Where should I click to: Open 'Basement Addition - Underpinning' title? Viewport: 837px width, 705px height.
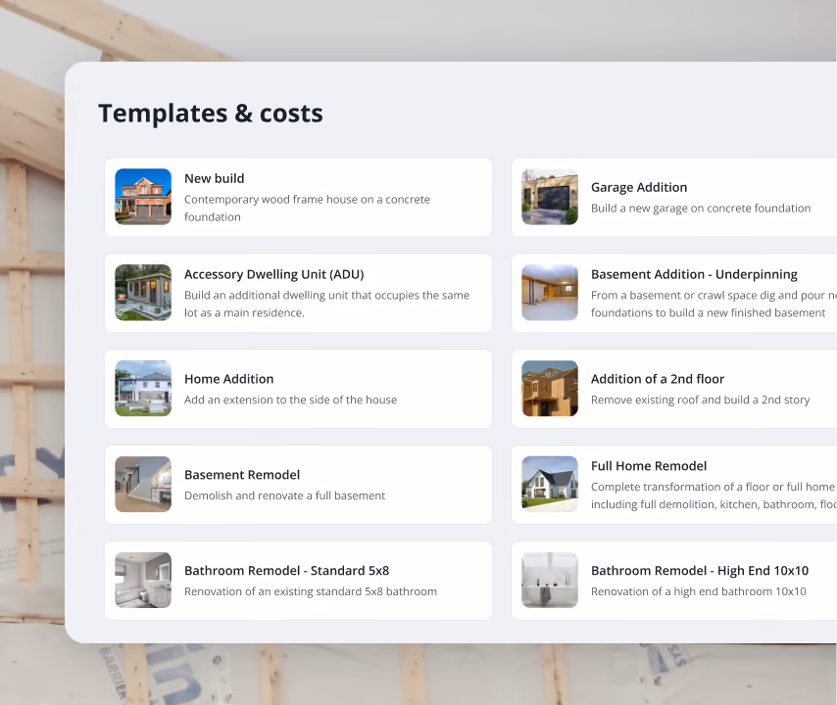694,274
